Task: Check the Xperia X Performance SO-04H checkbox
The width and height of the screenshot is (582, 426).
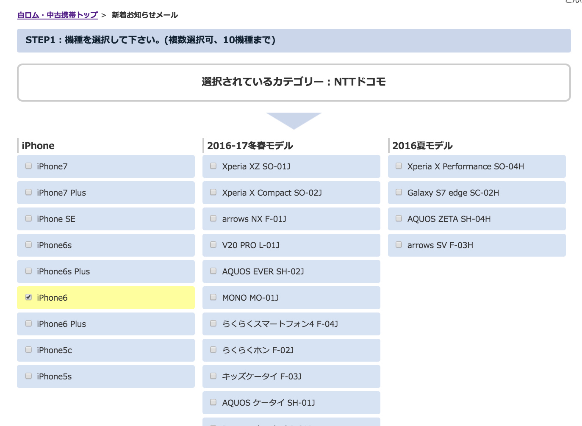Action: pyautogui.click(x=399, y=166)
